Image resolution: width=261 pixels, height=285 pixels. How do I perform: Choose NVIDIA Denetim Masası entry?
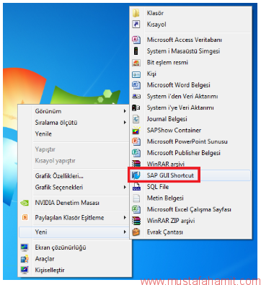[75, 203]
